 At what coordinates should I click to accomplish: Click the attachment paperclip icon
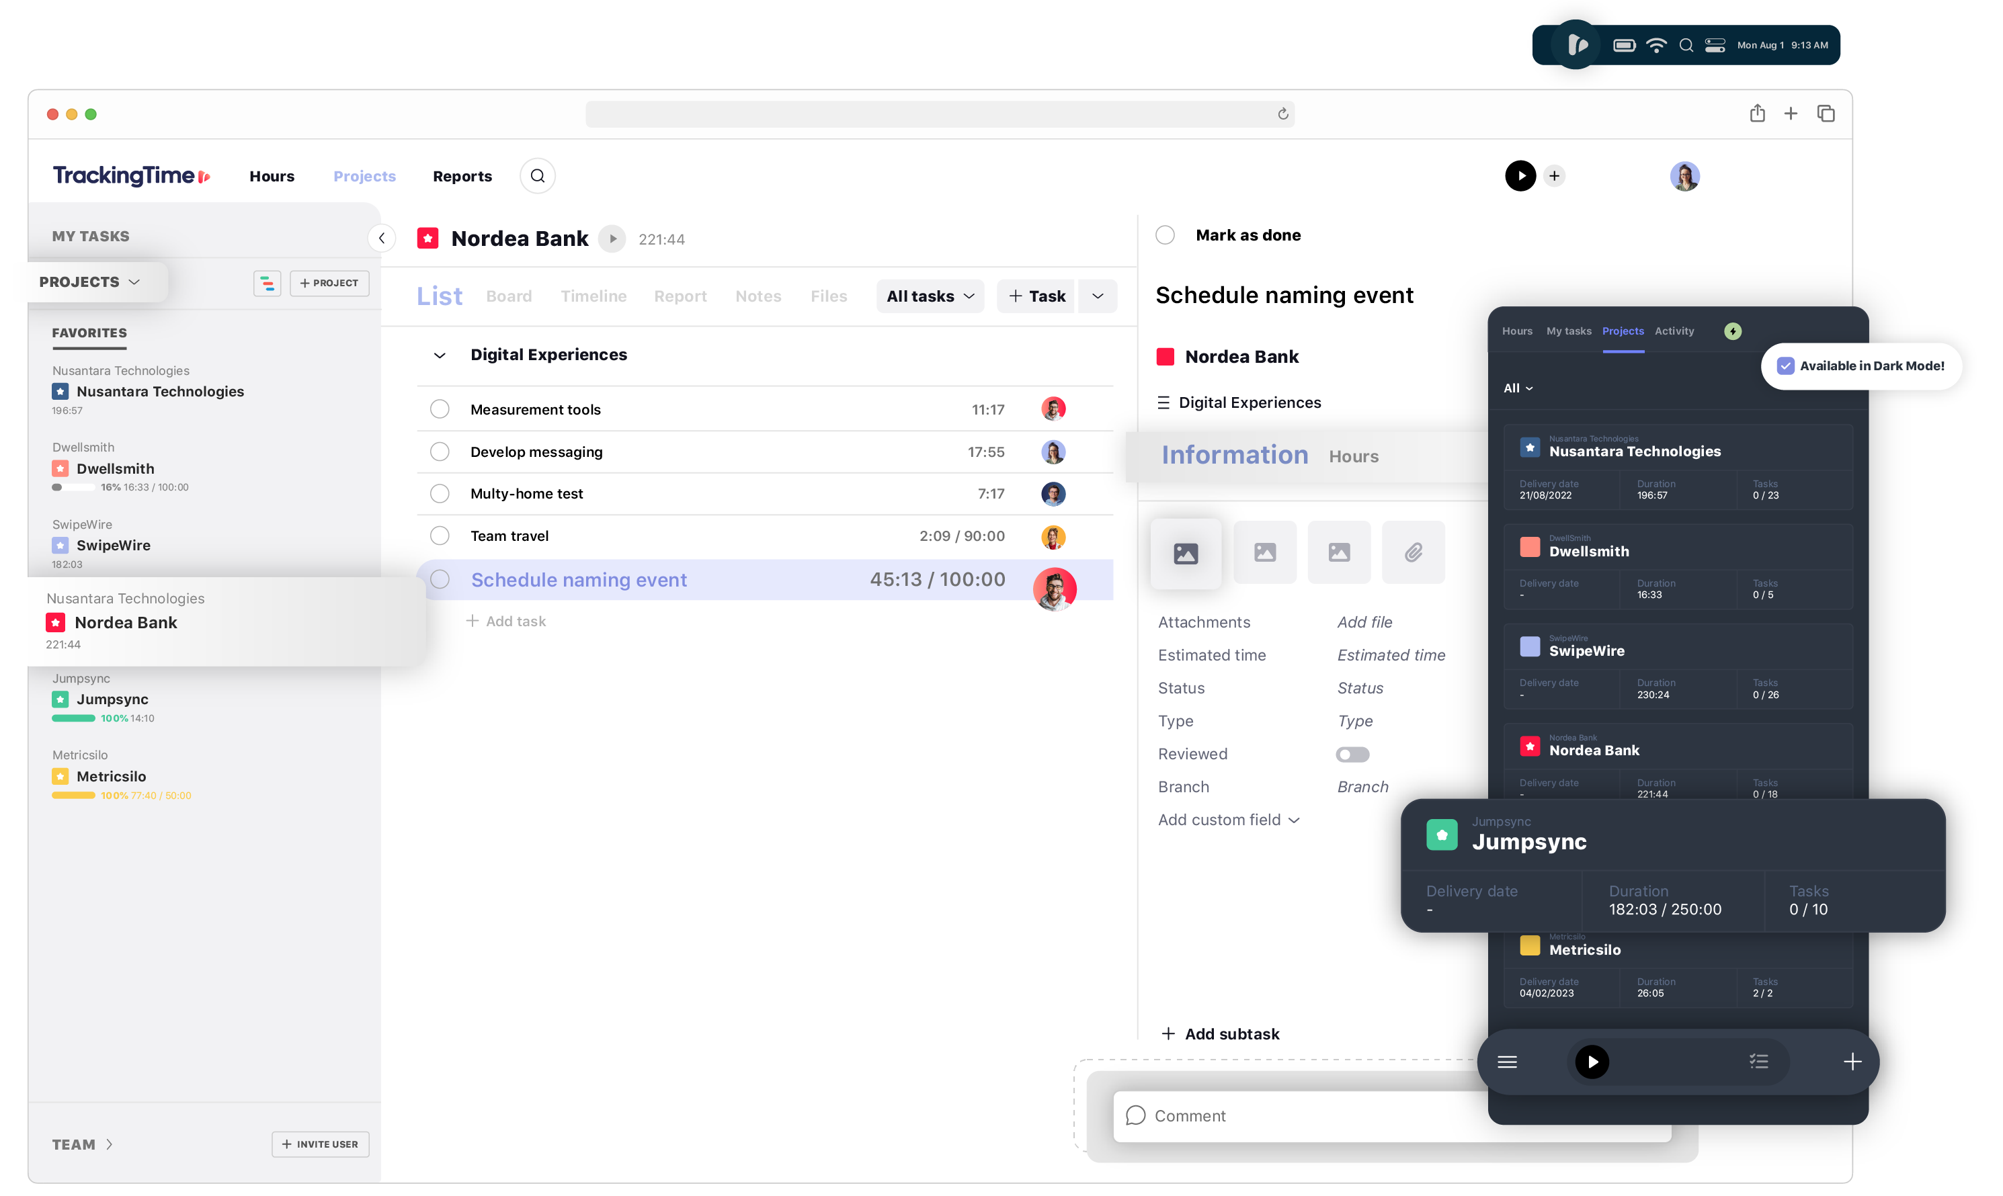(1414, 552)
